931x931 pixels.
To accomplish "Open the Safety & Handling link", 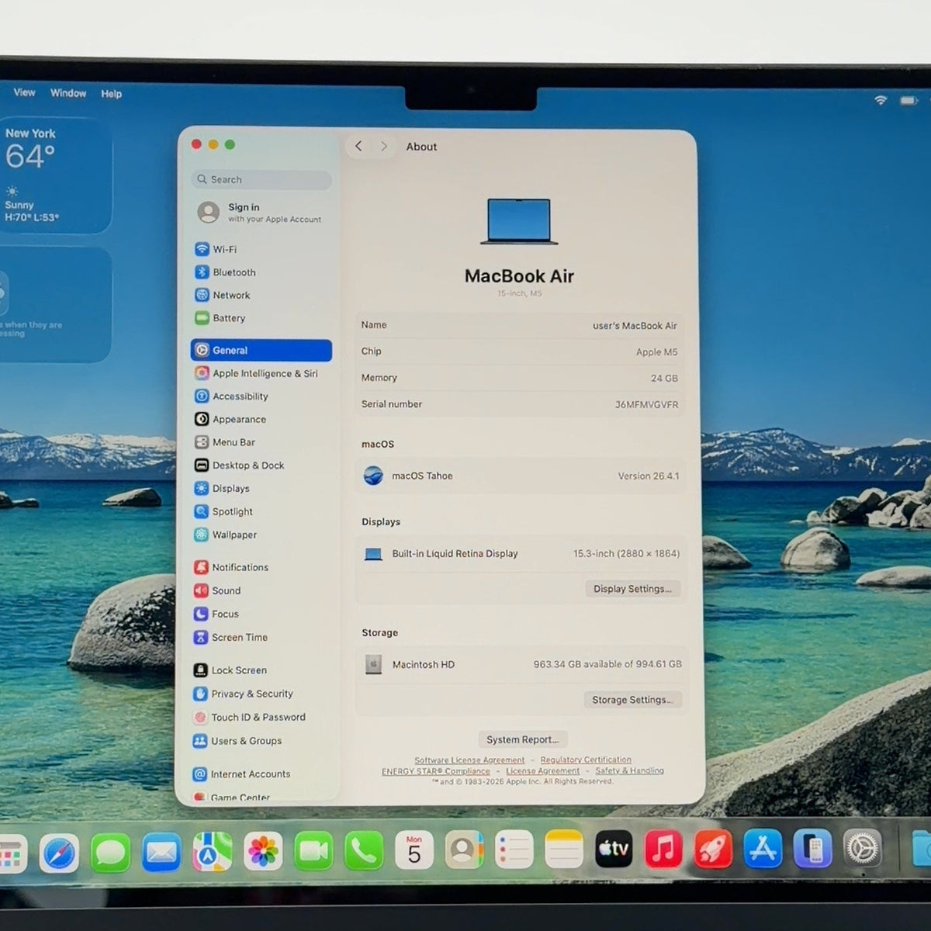I will coord(629,771).
